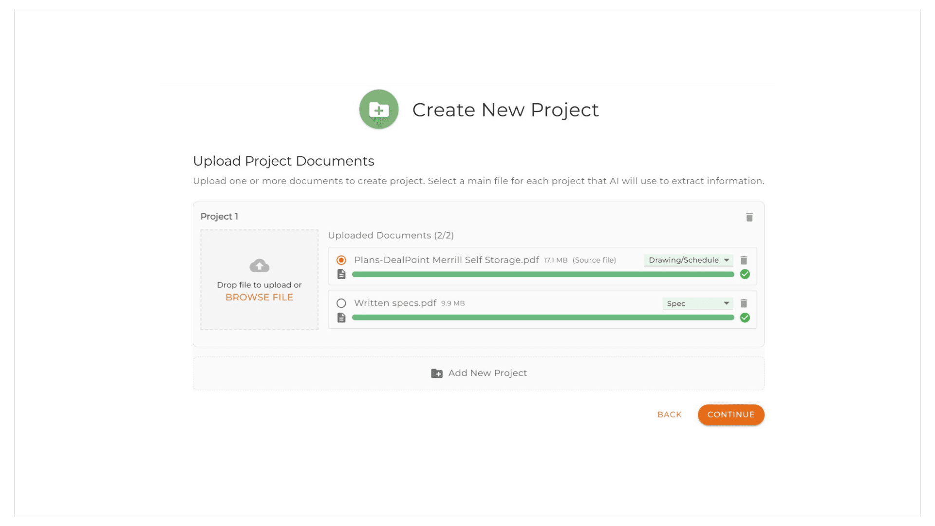935x526 pixels.
Task: Go BACK to the previous step
Action: pyautogui.click(x=669, y=414)
